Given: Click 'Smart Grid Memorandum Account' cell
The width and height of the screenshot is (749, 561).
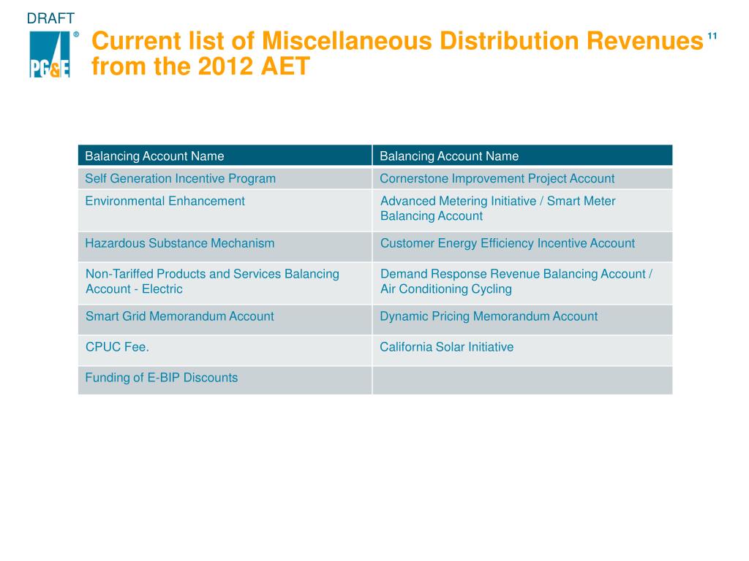Looking at the screenshot, I should (x=225, y=320).
